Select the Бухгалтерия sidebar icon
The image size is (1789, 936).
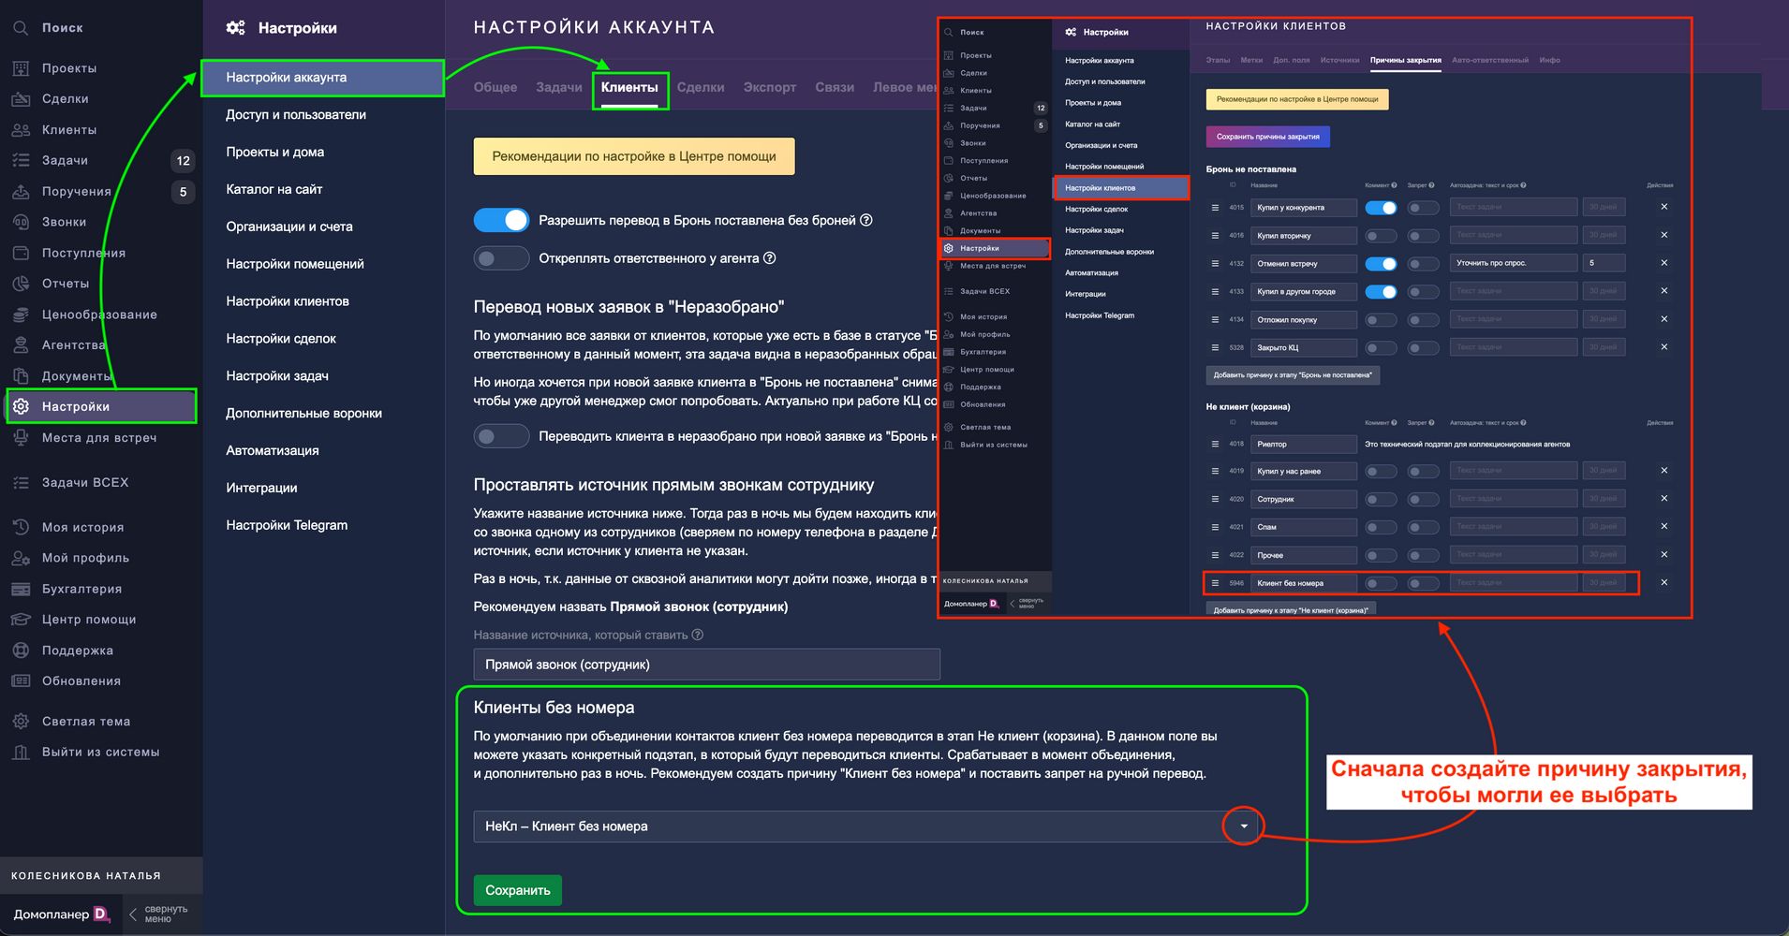tap(21, 589)
